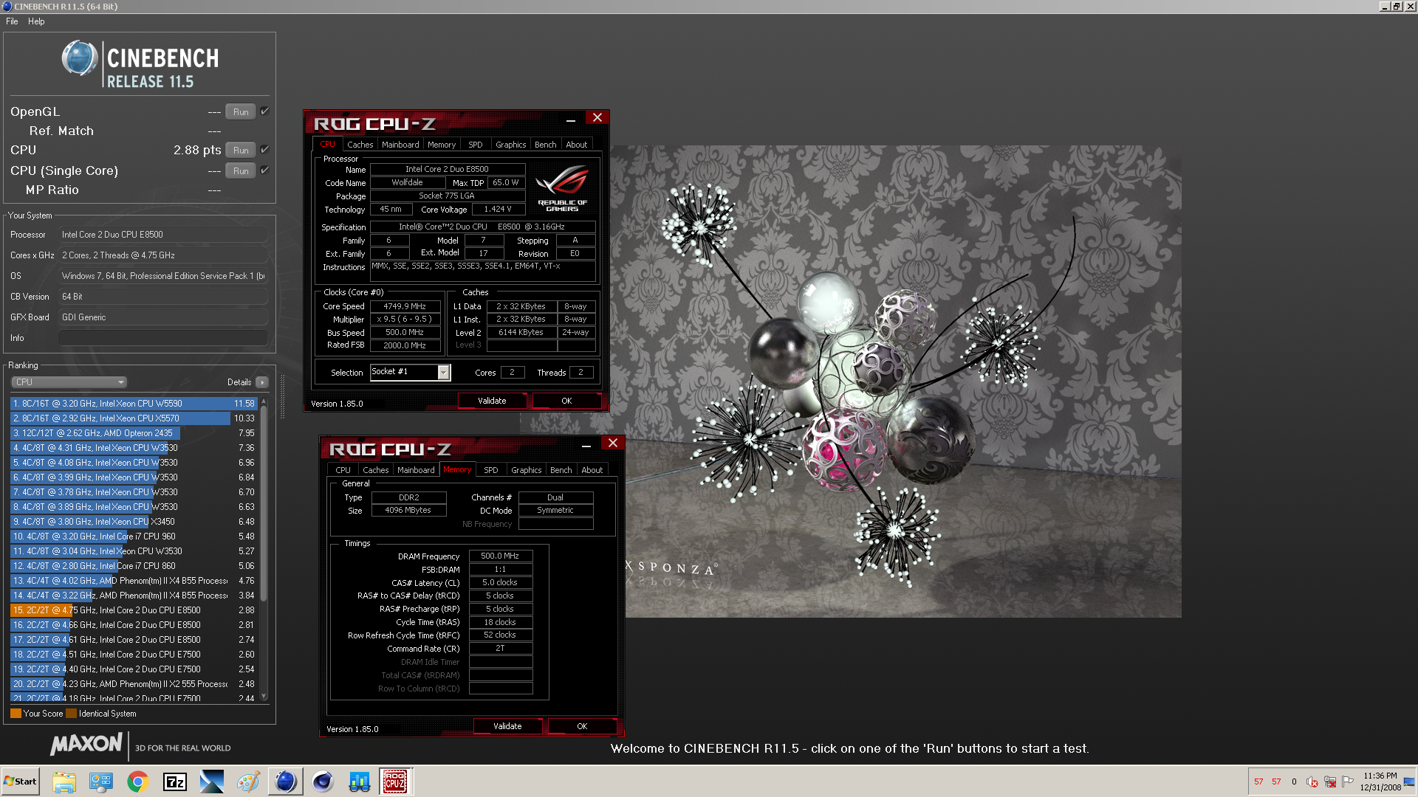Image resolution: width=1418 pixels, height=797 pixels.
Task: Click the Info input field in Your System
Action: [x=162, y=338]
